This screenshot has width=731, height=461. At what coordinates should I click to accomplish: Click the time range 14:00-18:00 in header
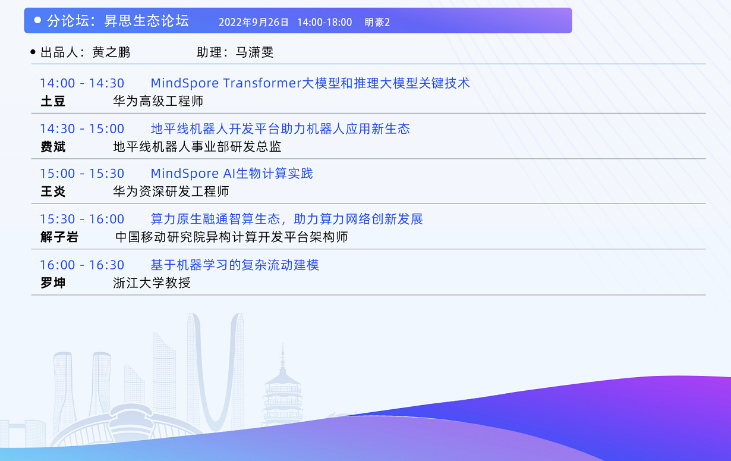point(324,23)
